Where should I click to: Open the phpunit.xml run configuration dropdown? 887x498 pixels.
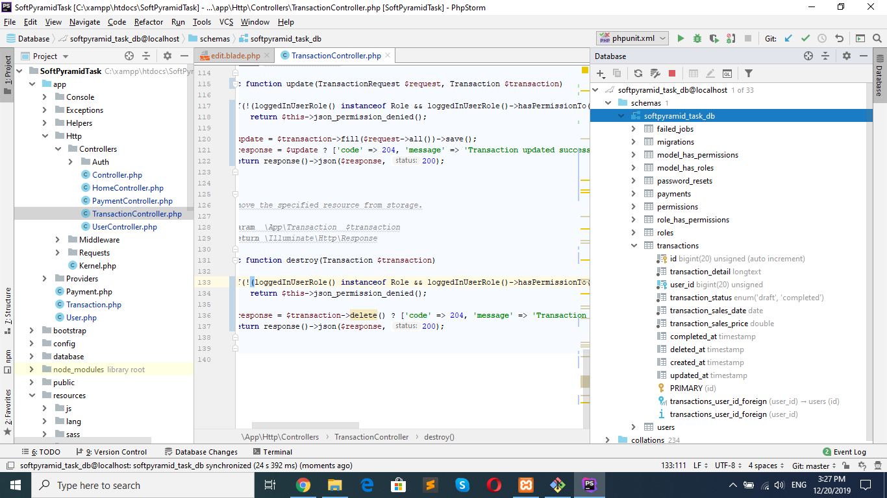point(632,38)
